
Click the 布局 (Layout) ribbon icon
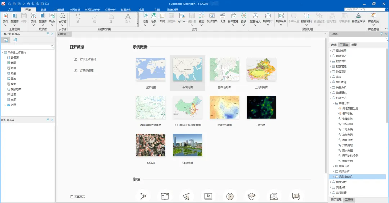162,16
